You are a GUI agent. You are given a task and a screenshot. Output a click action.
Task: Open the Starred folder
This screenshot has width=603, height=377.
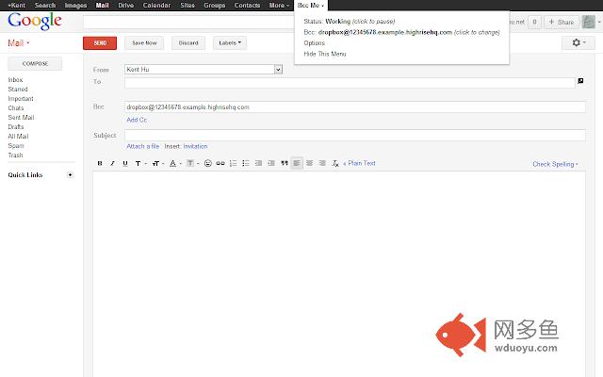[18, 90]
